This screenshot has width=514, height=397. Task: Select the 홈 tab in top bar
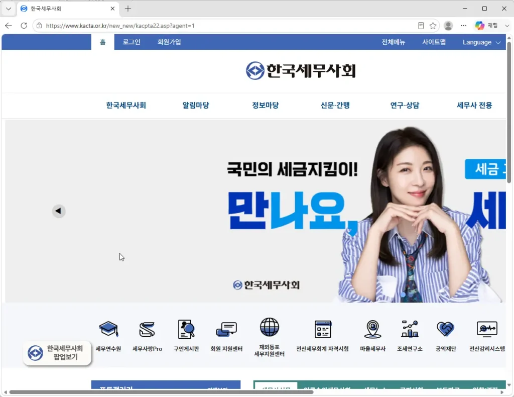click(102, 42)
